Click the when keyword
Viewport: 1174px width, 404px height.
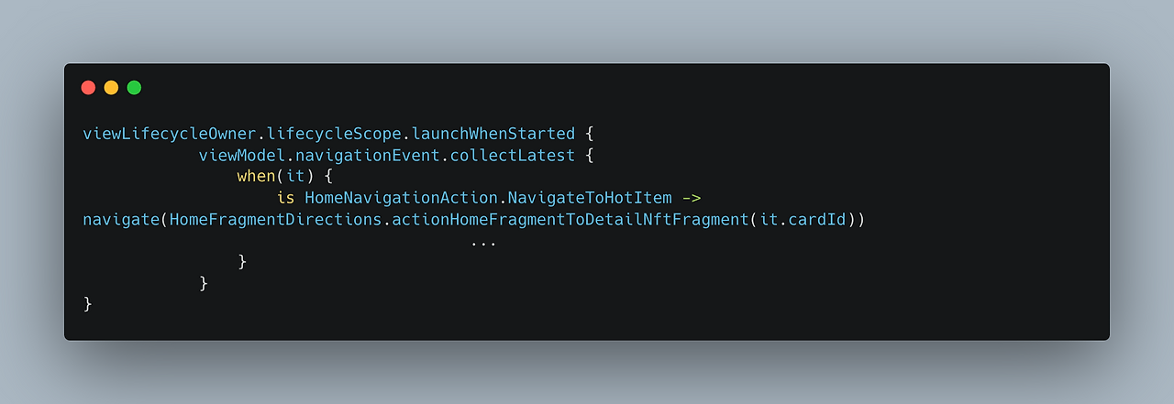[x=256, y=176]
